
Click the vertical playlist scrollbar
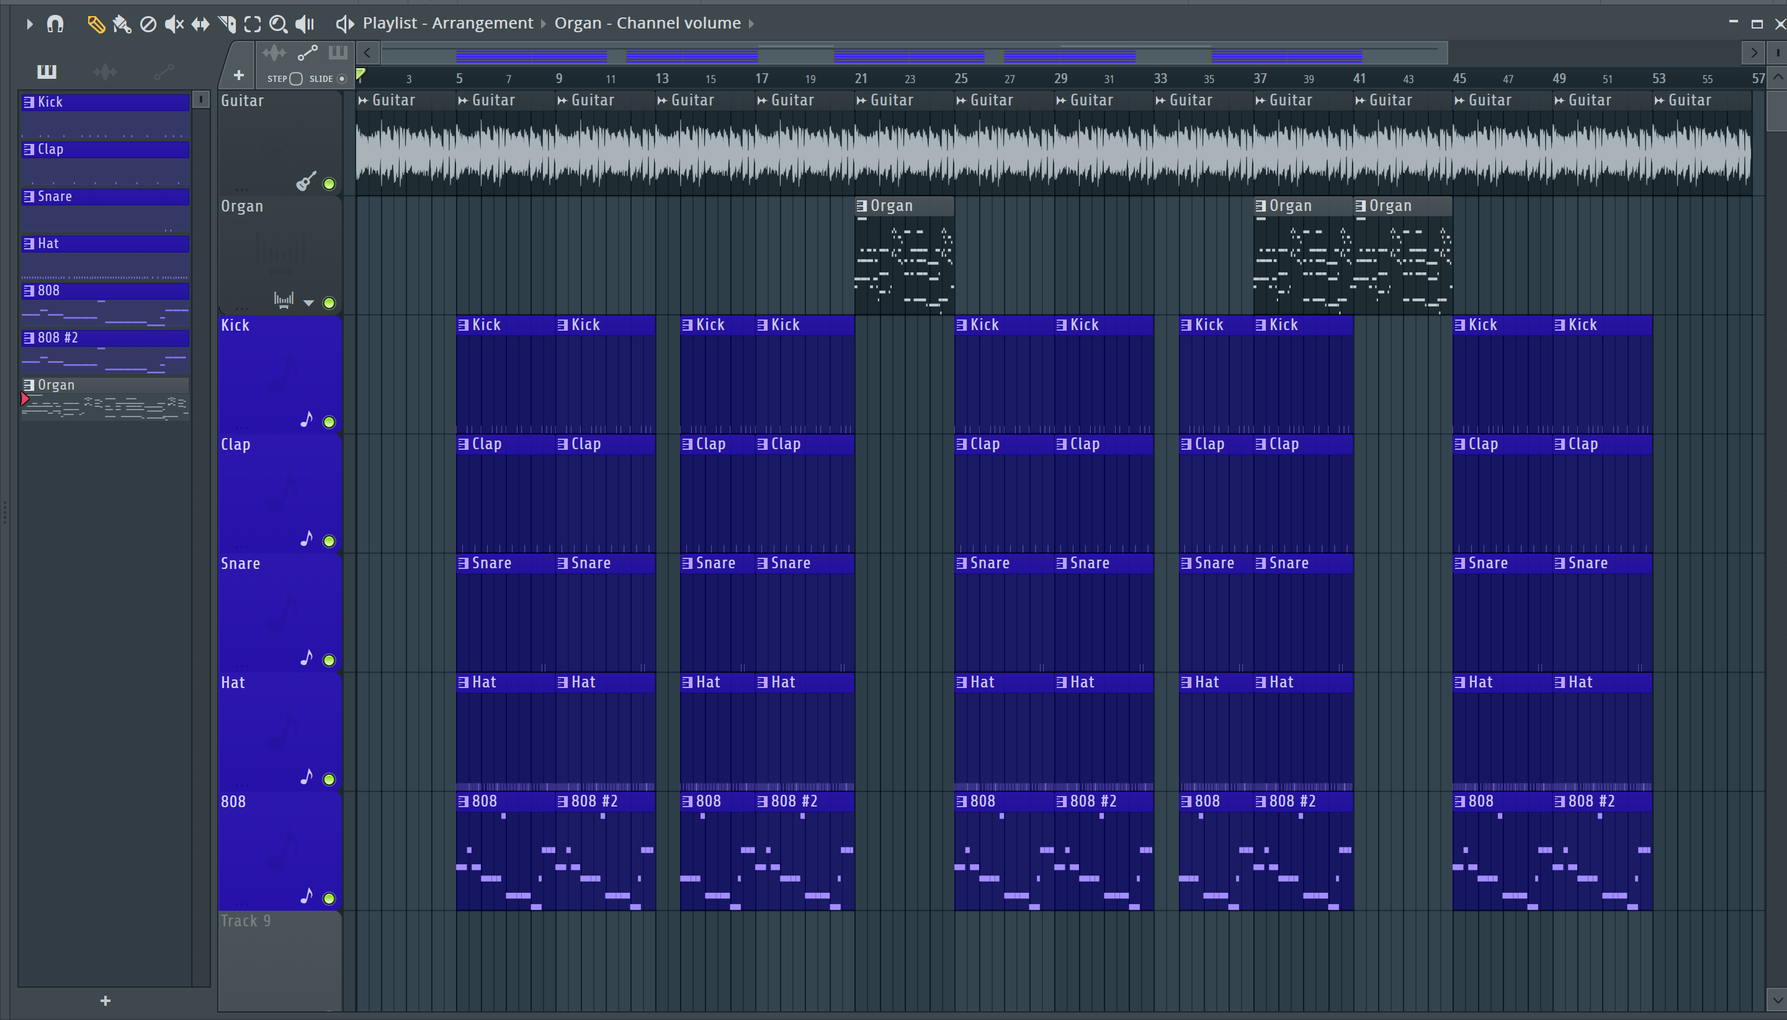(1777, 112)
